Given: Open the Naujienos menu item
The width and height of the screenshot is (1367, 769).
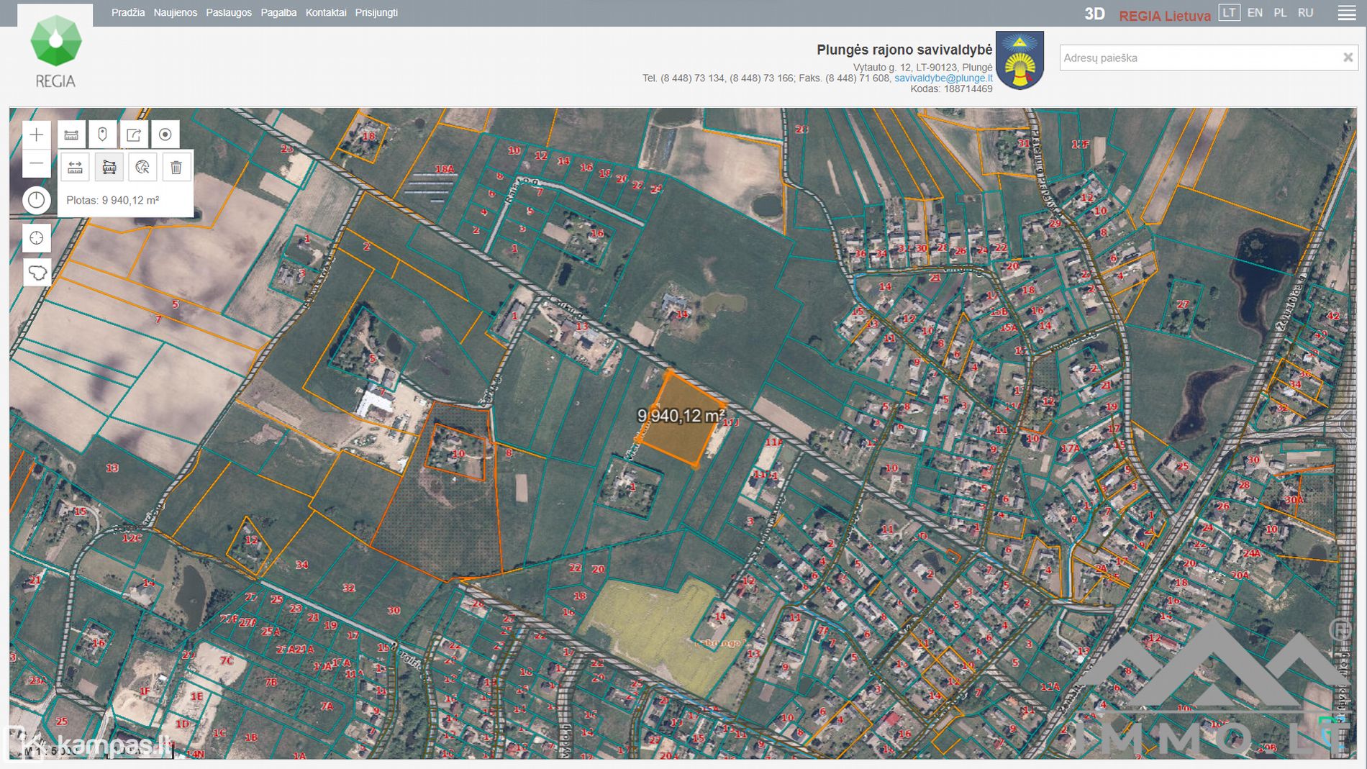Looking at the screenshot, I should pos(175,13).
